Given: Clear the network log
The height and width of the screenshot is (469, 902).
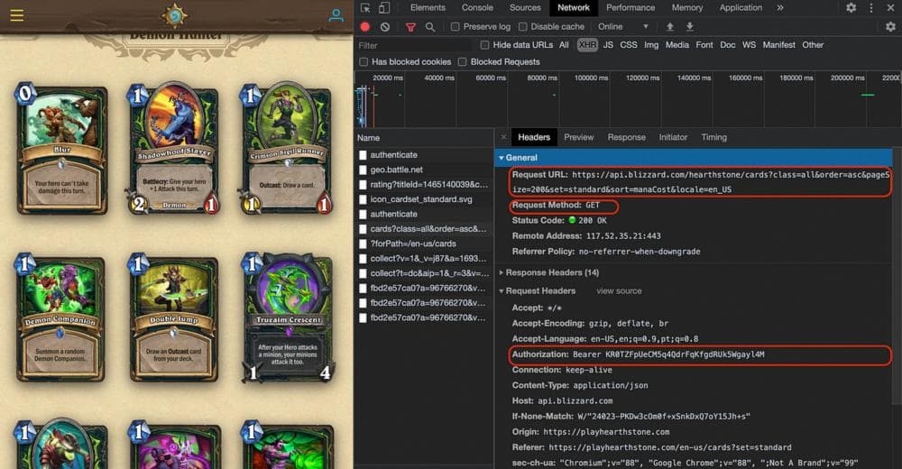Looking at the screenshot, I should tap(385, 26).
